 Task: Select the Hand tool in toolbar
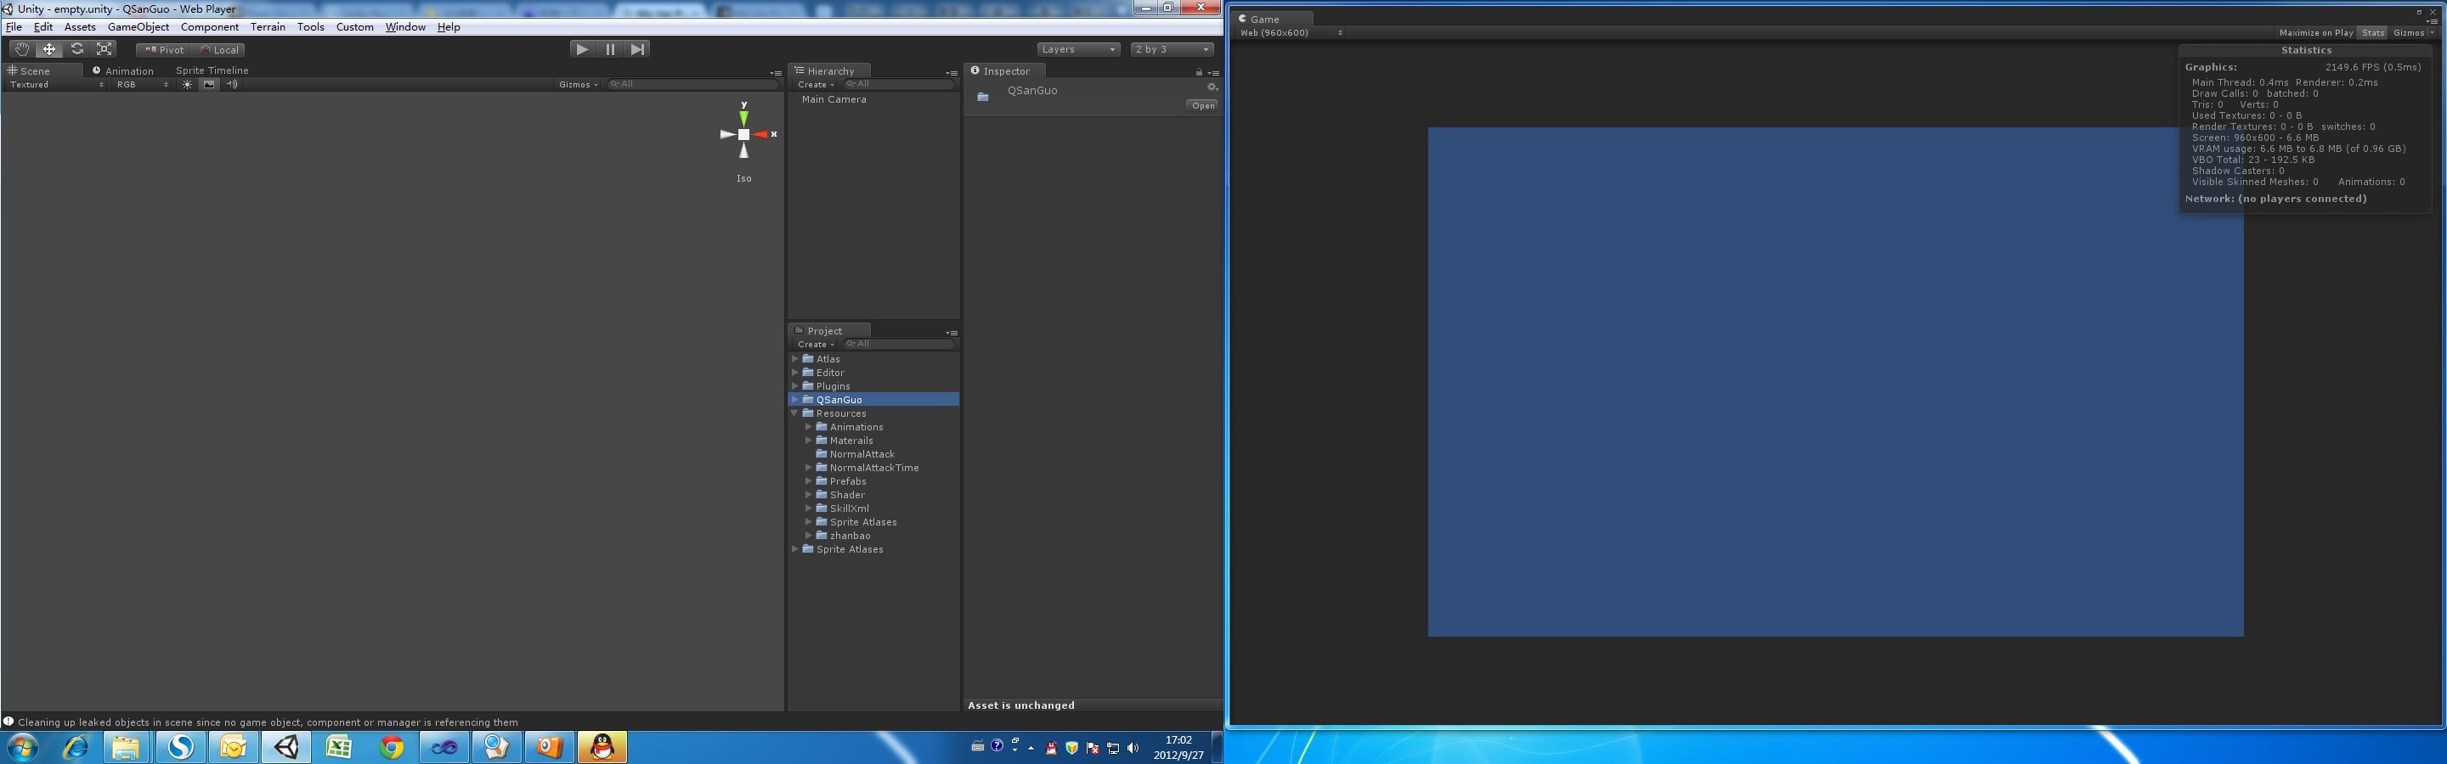pyautogui.click(x=21, y=49)
